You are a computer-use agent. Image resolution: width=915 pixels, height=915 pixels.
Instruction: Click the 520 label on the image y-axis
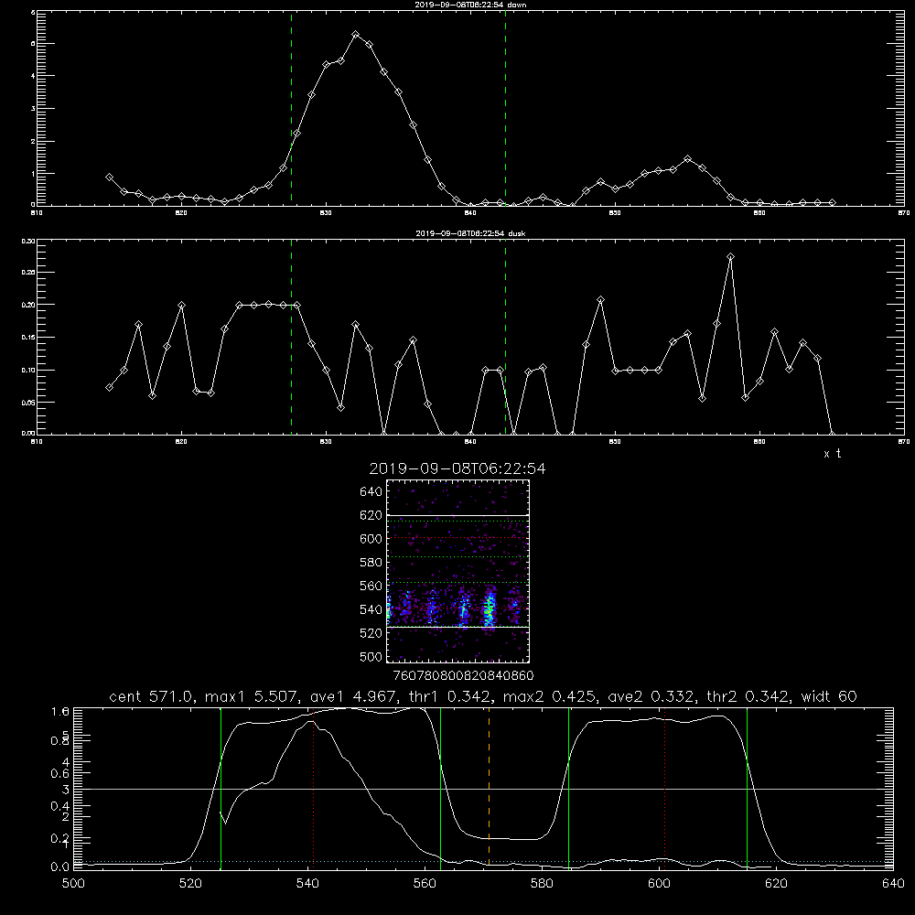pos(371,633)
